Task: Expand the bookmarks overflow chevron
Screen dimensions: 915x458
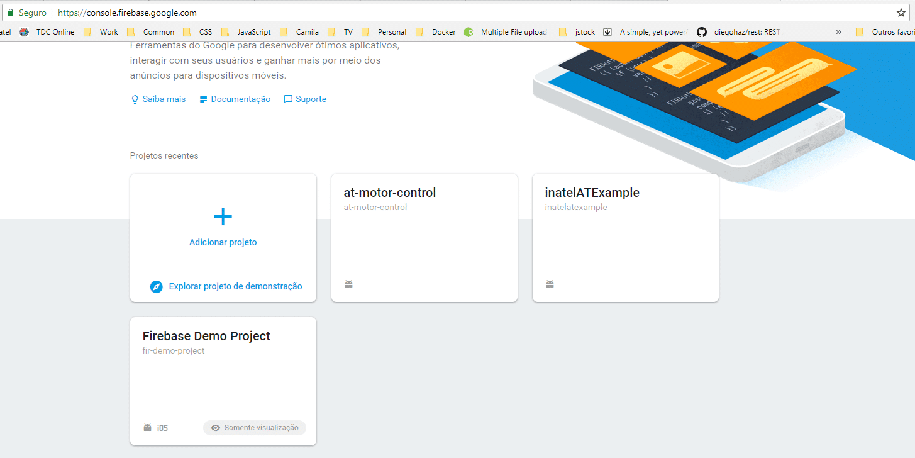Action: coord(838,32)
